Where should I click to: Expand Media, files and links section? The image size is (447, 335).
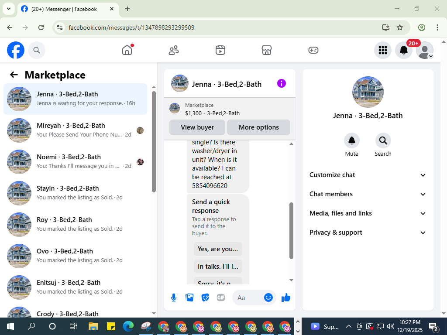(x=368, y=213)
